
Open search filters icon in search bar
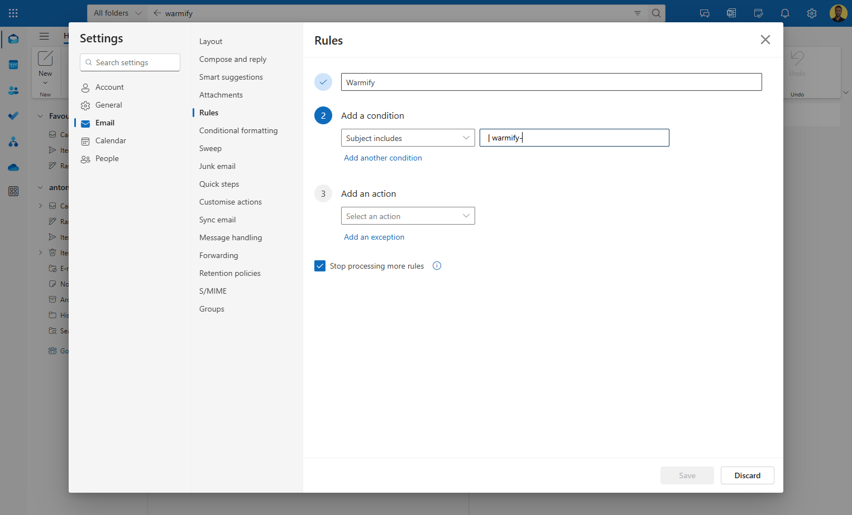638,13
